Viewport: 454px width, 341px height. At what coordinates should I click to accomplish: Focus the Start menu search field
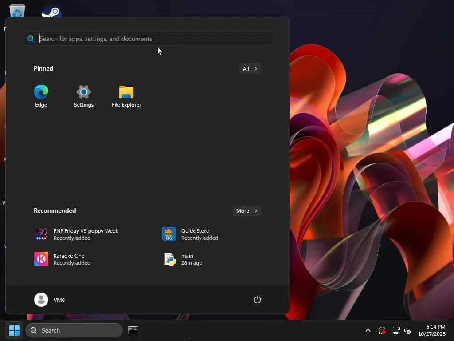pos(148,39)
